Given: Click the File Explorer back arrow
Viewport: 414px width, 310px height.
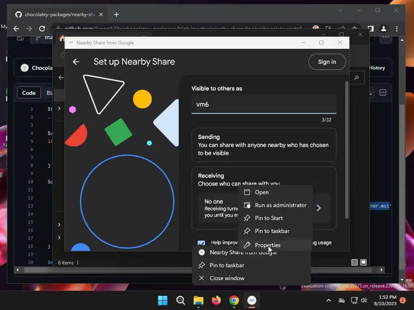Looking at the screenshot, I should click(x=61, y=77).
